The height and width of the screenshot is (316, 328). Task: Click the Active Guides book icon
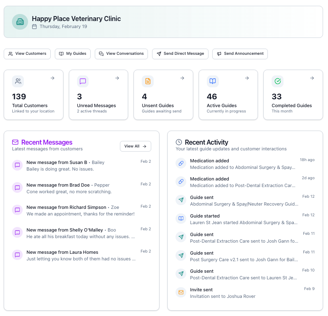coord(213,81)
